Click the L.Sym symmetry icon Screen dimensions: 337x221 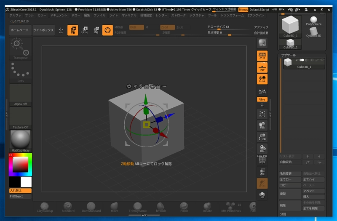point(262,91)
